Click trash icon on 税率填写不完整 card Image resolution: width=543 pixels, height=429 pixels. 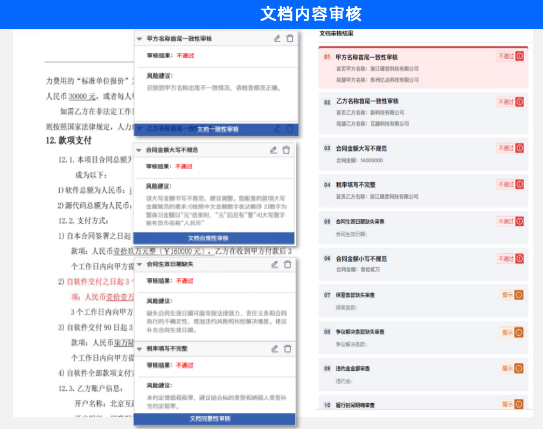pos(288,349)
